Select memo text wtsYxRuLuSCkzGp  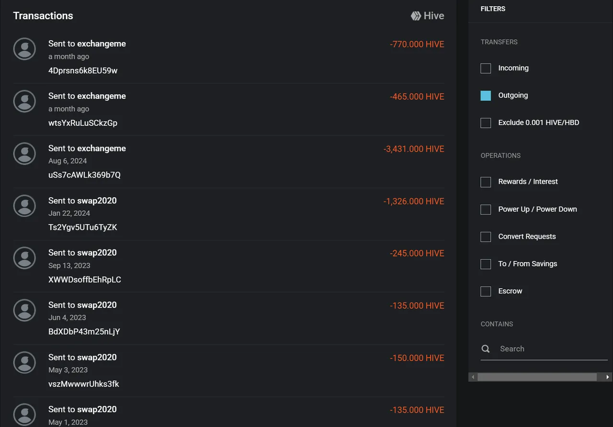pos(83,123)
